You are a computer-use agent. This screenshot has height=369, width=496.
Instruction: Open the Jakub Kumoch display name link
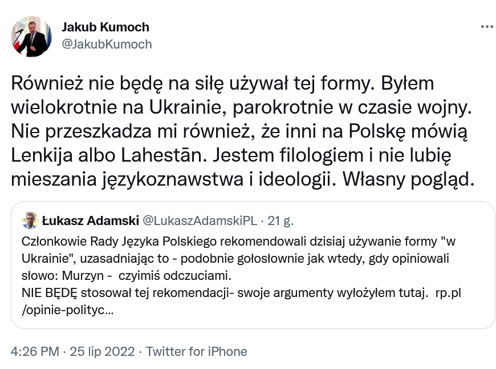105,27
